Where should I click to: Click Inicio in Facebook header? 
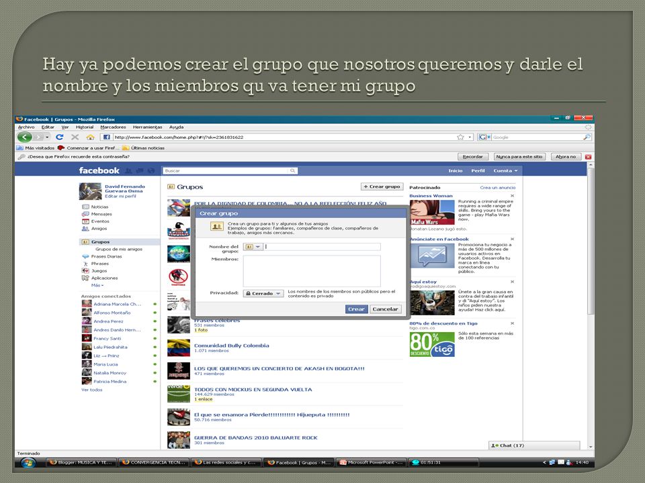(x=456, y=171)
